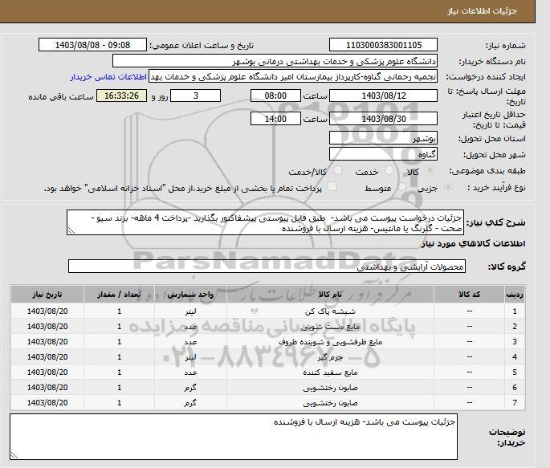Click the price validity date 1403/08/30

[383, 119]
